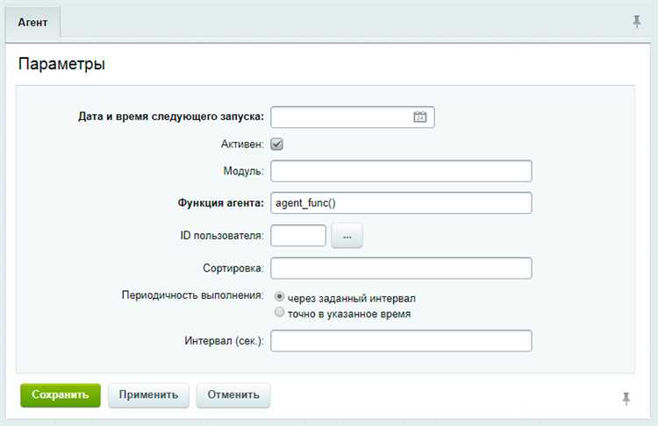The height and width of the screenshot is (426, 658).
Task: Open user lookup via the '...' button
Action: click(x=347, y=236)
